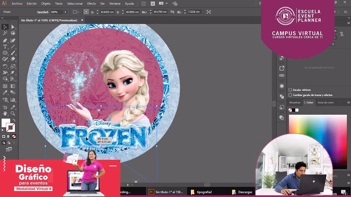Close the Sin título-1 document tab
Image resolution: width=351 pixels, height=197 pixels.
[82, 20]
